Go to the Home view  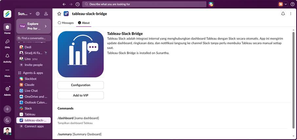pos(8,29)
